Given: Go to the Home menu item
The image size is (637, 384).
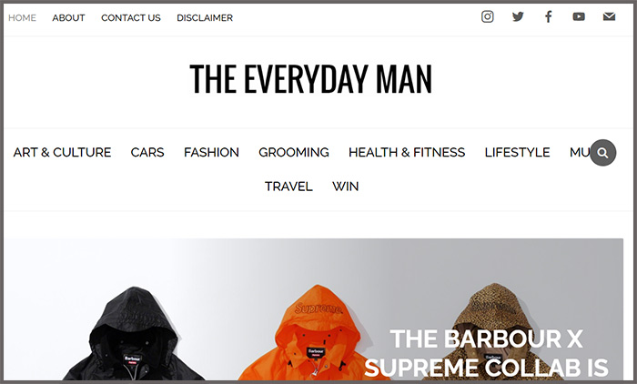Looking at the screenshot, I should pos(23,18).
